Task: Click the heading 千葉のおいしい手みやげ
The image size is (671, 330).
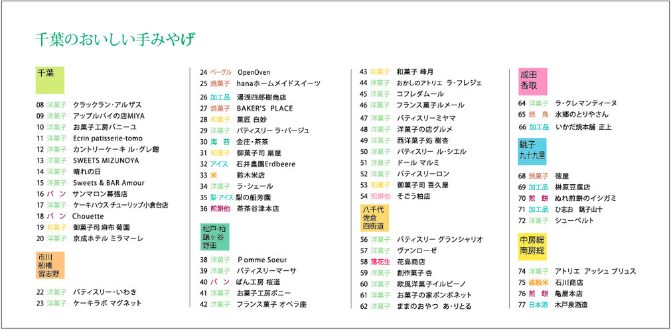Action: click(115, 39)
